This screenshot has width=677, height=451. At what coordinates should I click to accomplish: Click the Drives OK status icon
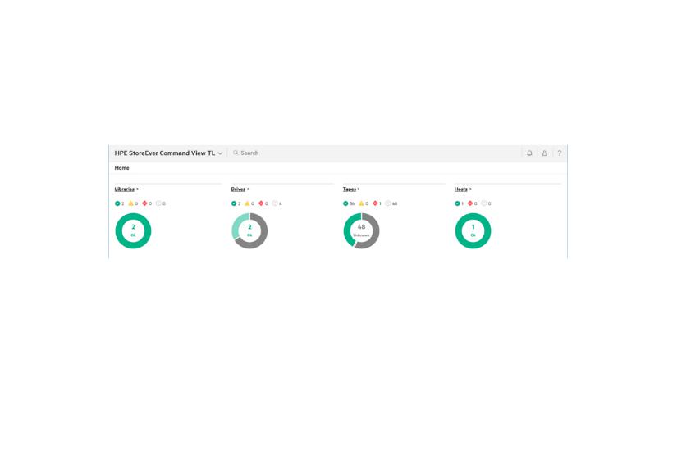tap(234, 203)
